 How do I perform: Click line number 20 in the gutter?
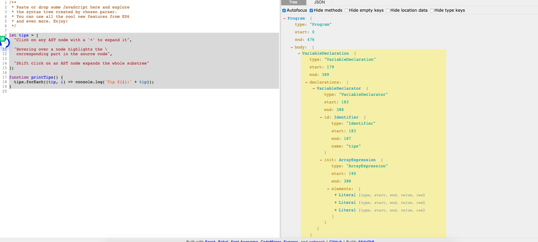[4, 91]
